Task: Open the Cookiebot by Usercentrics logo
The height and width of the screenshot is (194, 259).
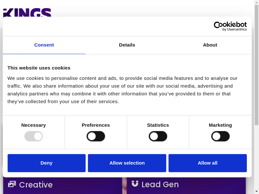Action: click(x=230, y=26)
